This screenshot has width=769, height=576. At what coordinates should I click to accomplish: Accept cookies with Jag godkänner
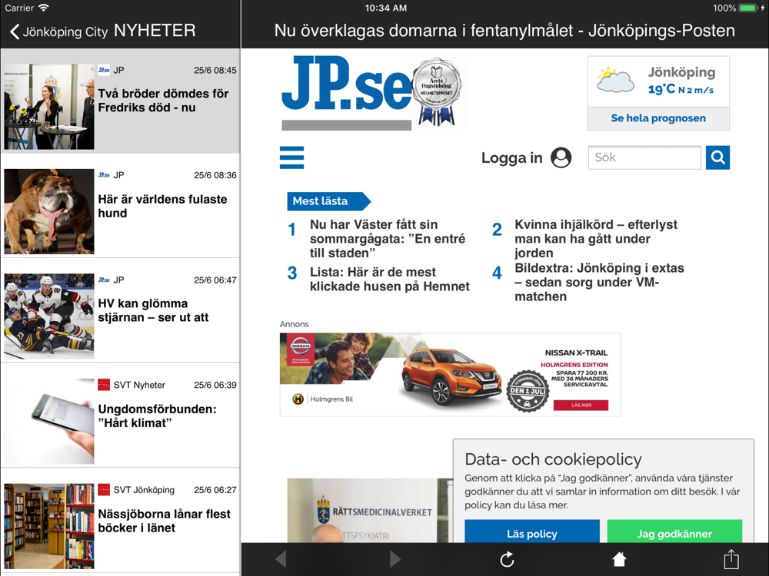click(674, 532)
